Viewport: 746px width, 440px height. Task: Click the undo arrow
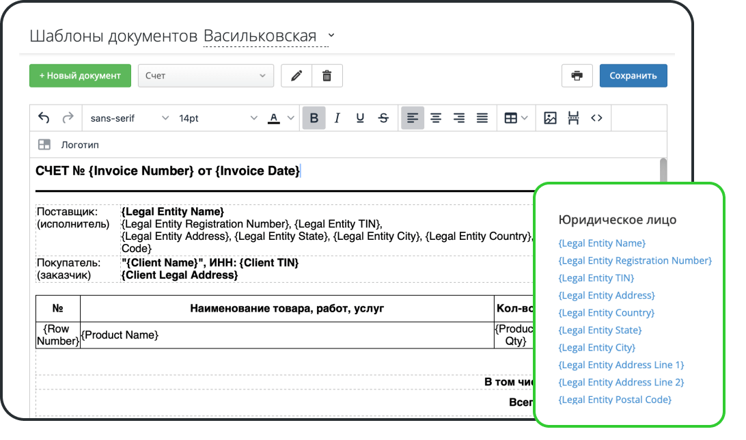point(42,118)
